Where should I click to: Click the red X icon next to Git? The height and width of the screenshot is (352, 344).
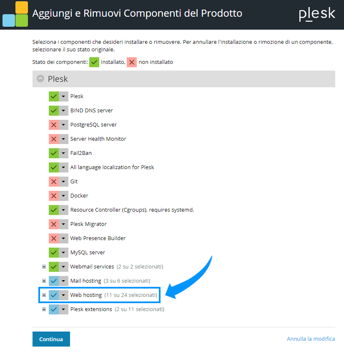coord(54,182)
